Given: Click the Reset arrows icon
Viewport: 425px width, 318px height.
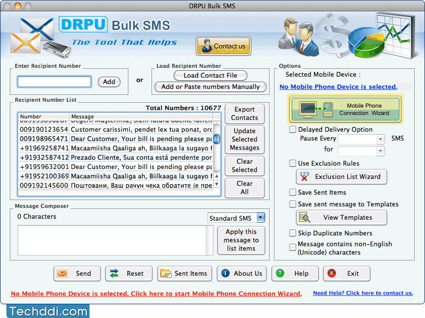Looking at the screenshot, I should 114,273.
